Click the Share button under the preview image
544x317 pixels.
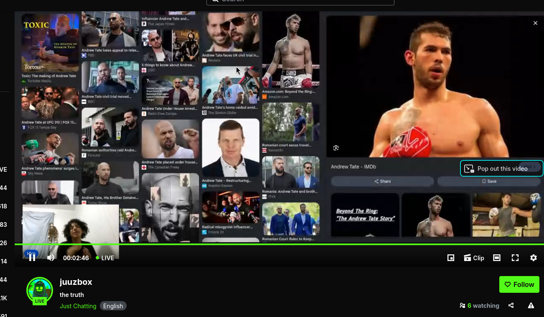(x=382, y=181)
